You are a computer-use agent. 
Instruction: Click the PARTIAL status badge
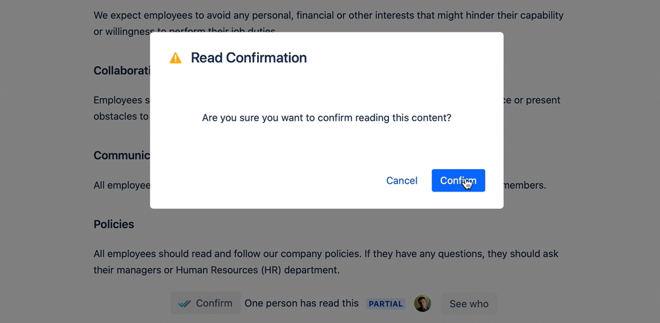(x=386, y=304)
